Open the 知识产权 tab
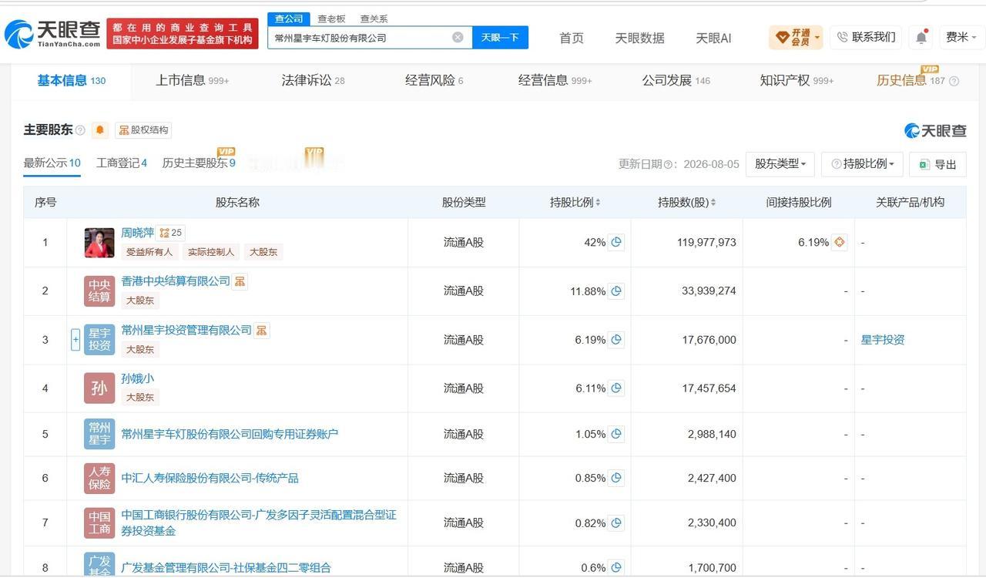The width and height of the screenshot is (986, 578). [797, 80]
